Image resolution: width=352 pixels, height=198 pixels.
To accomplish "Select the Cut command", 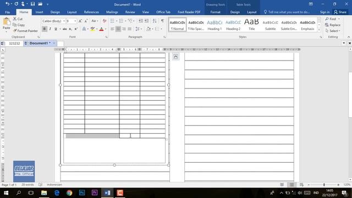I will pyautogui.click(x=18, y=19).
